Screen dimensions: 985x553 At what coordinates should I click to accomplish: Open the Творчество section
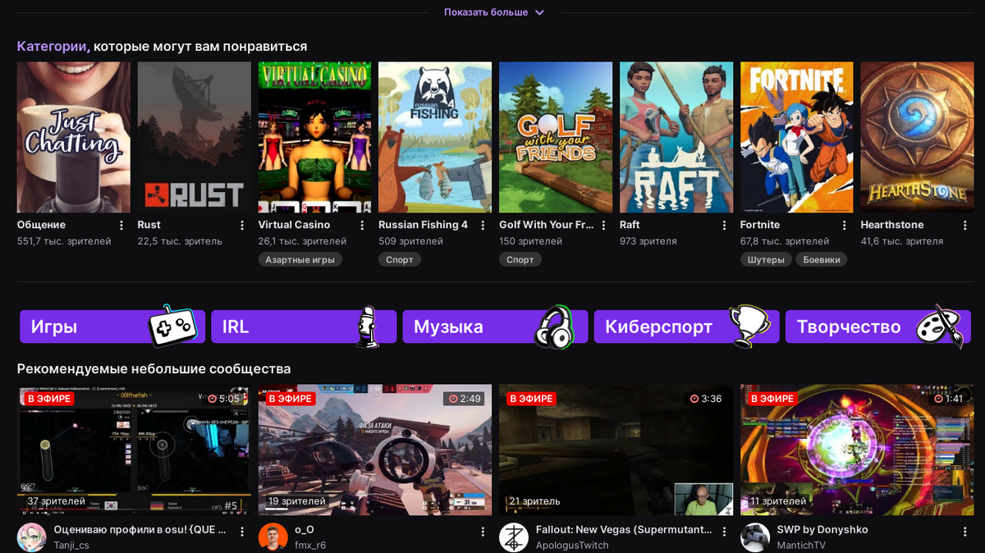pos(877,327)
